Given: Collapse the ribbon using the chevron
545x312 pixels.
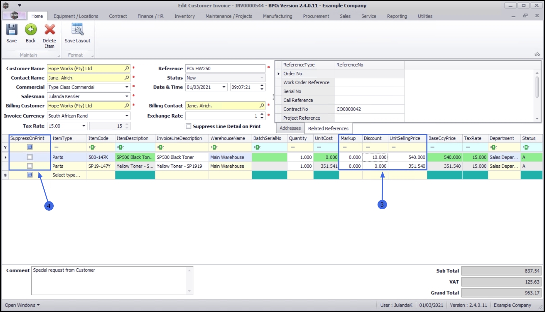Looking at the screenshot, I should (x=537, y=54).
